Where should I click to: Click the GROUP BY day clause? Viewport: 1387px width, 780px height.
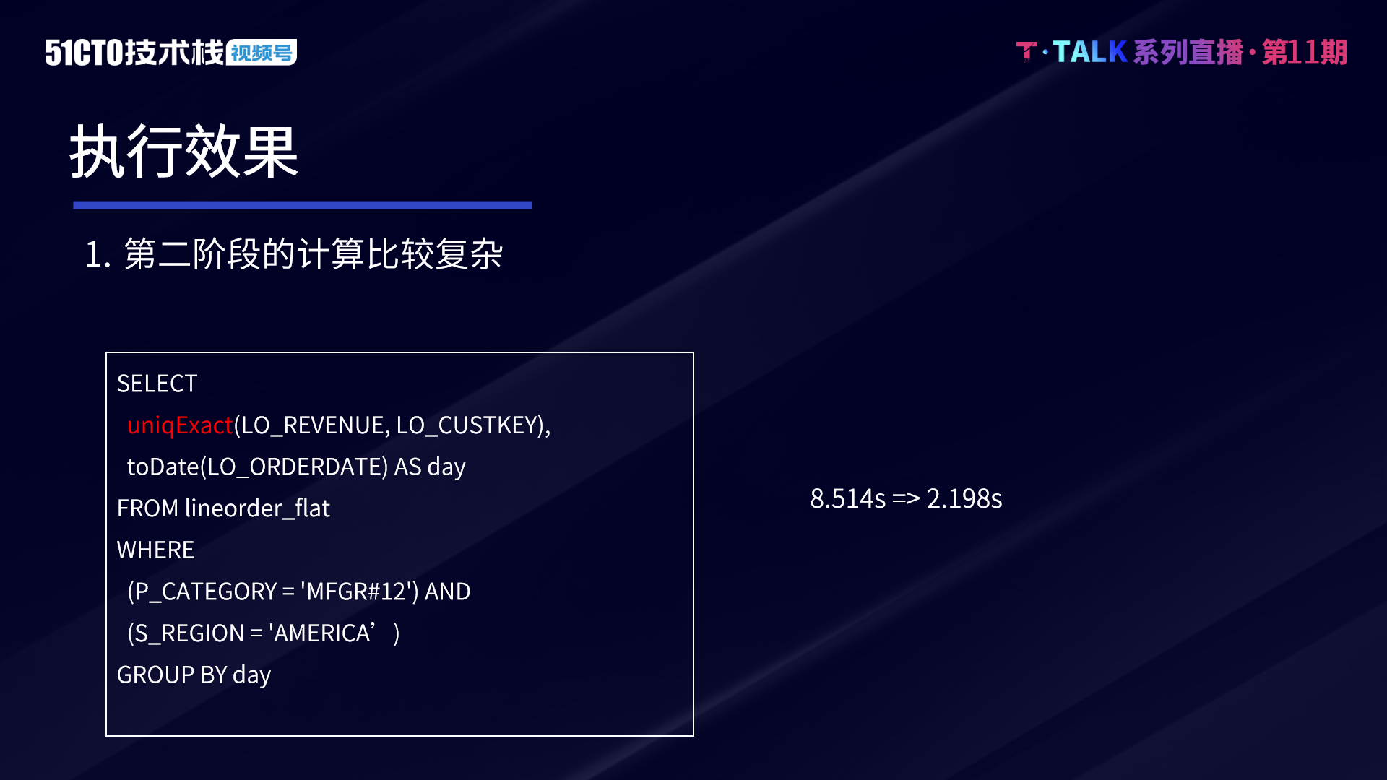click(x=194, y=673)
